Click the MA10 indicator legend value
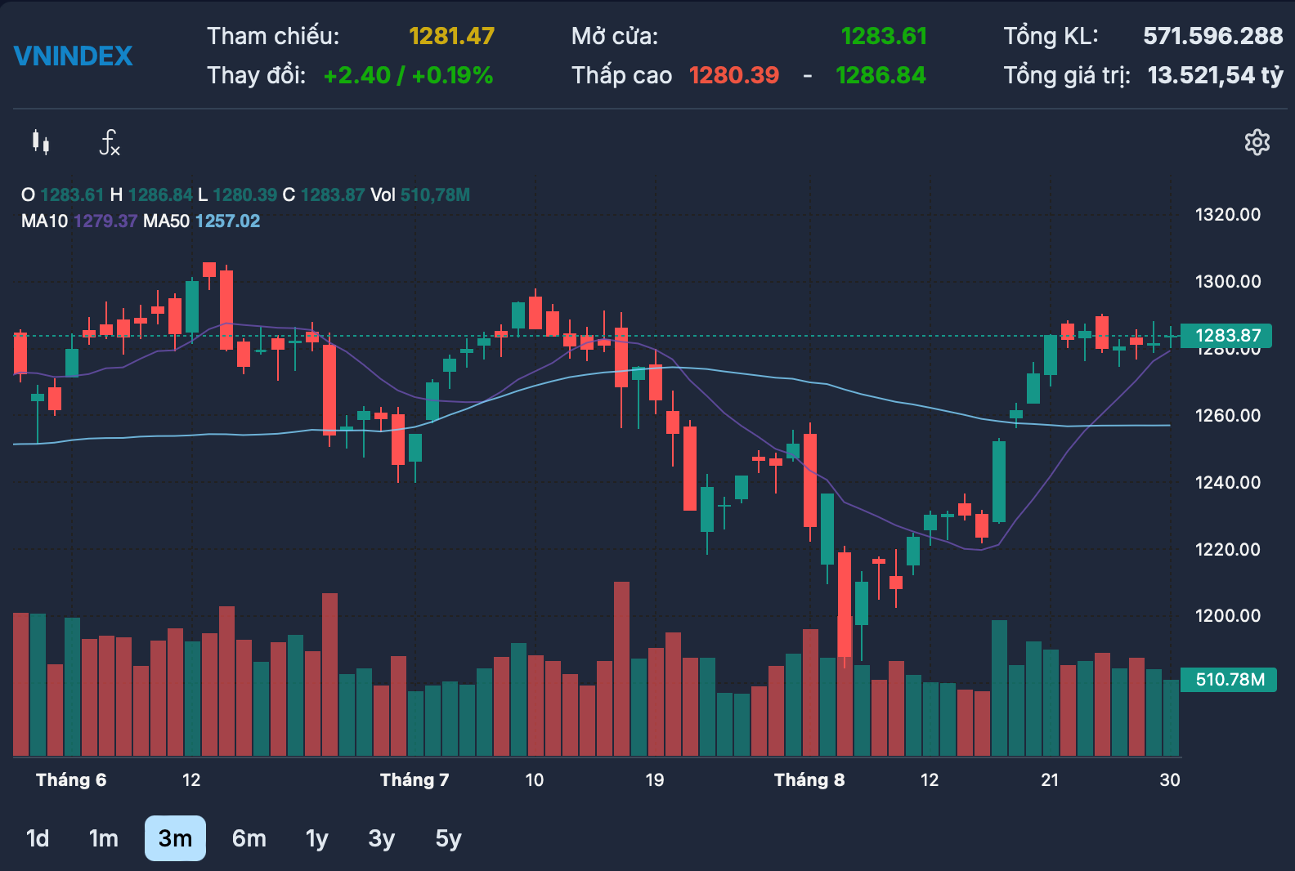1295x871 pixels. 105,221
